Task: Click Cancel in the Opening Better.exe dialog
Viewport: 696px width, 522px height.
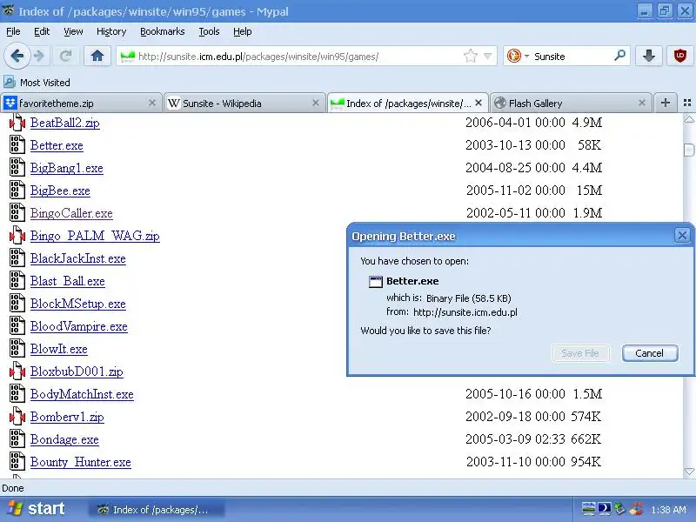Action: [x=650, y=353]
